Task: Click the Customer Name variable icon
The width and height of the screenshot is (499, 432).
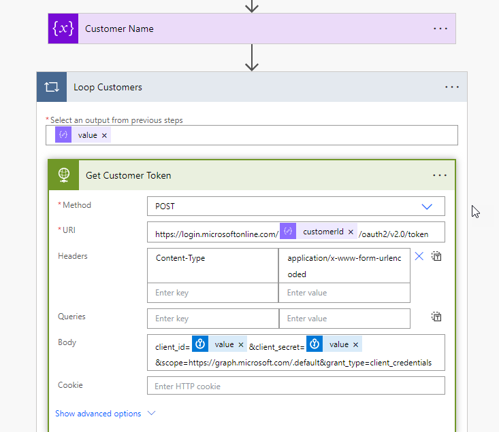Action: [63, 29]
